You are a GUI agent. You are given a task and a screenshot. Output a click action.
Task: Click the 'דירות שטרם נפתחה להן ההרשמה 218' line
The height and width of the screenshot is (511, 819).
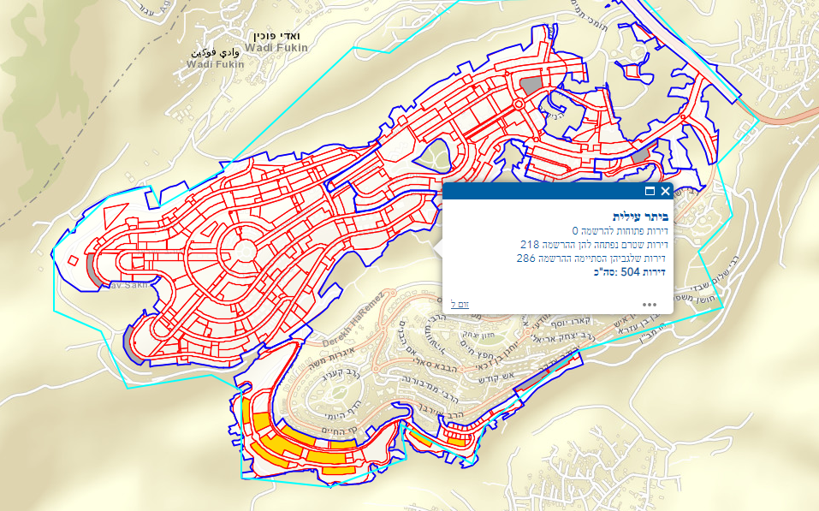pyautogui.click(x=594, y=244)
